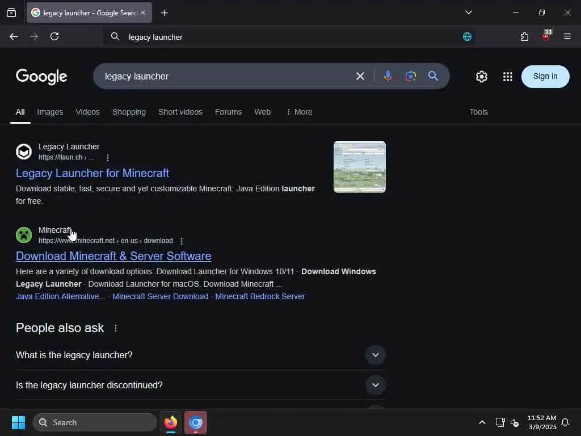This screenshot has height=436, width=581.
Task: Focus the browser address bar
Action: [289, 37]
